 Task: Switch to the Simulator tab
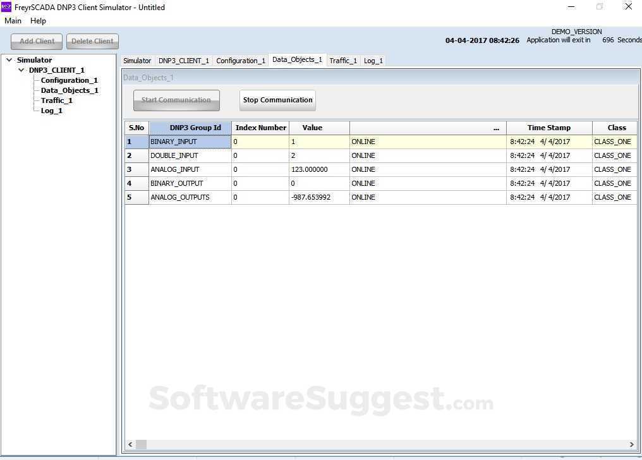click(x=136, y=60)
